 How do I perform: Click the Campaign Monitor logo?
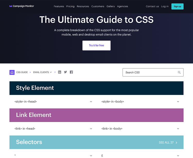[x=22, y=6]
